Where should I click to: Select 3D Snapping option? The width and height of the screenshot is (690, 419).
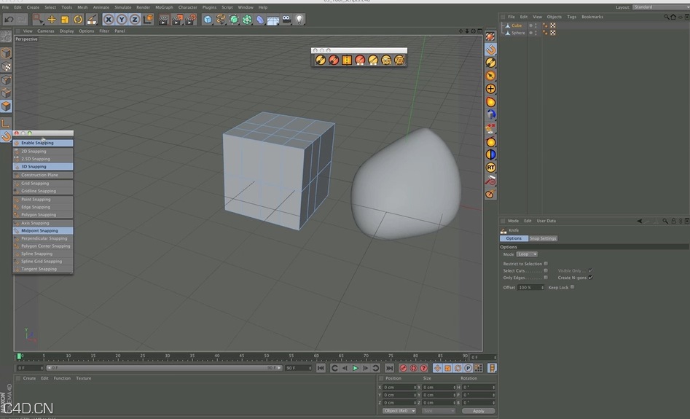pyautogui.click(x=43, y=166)
